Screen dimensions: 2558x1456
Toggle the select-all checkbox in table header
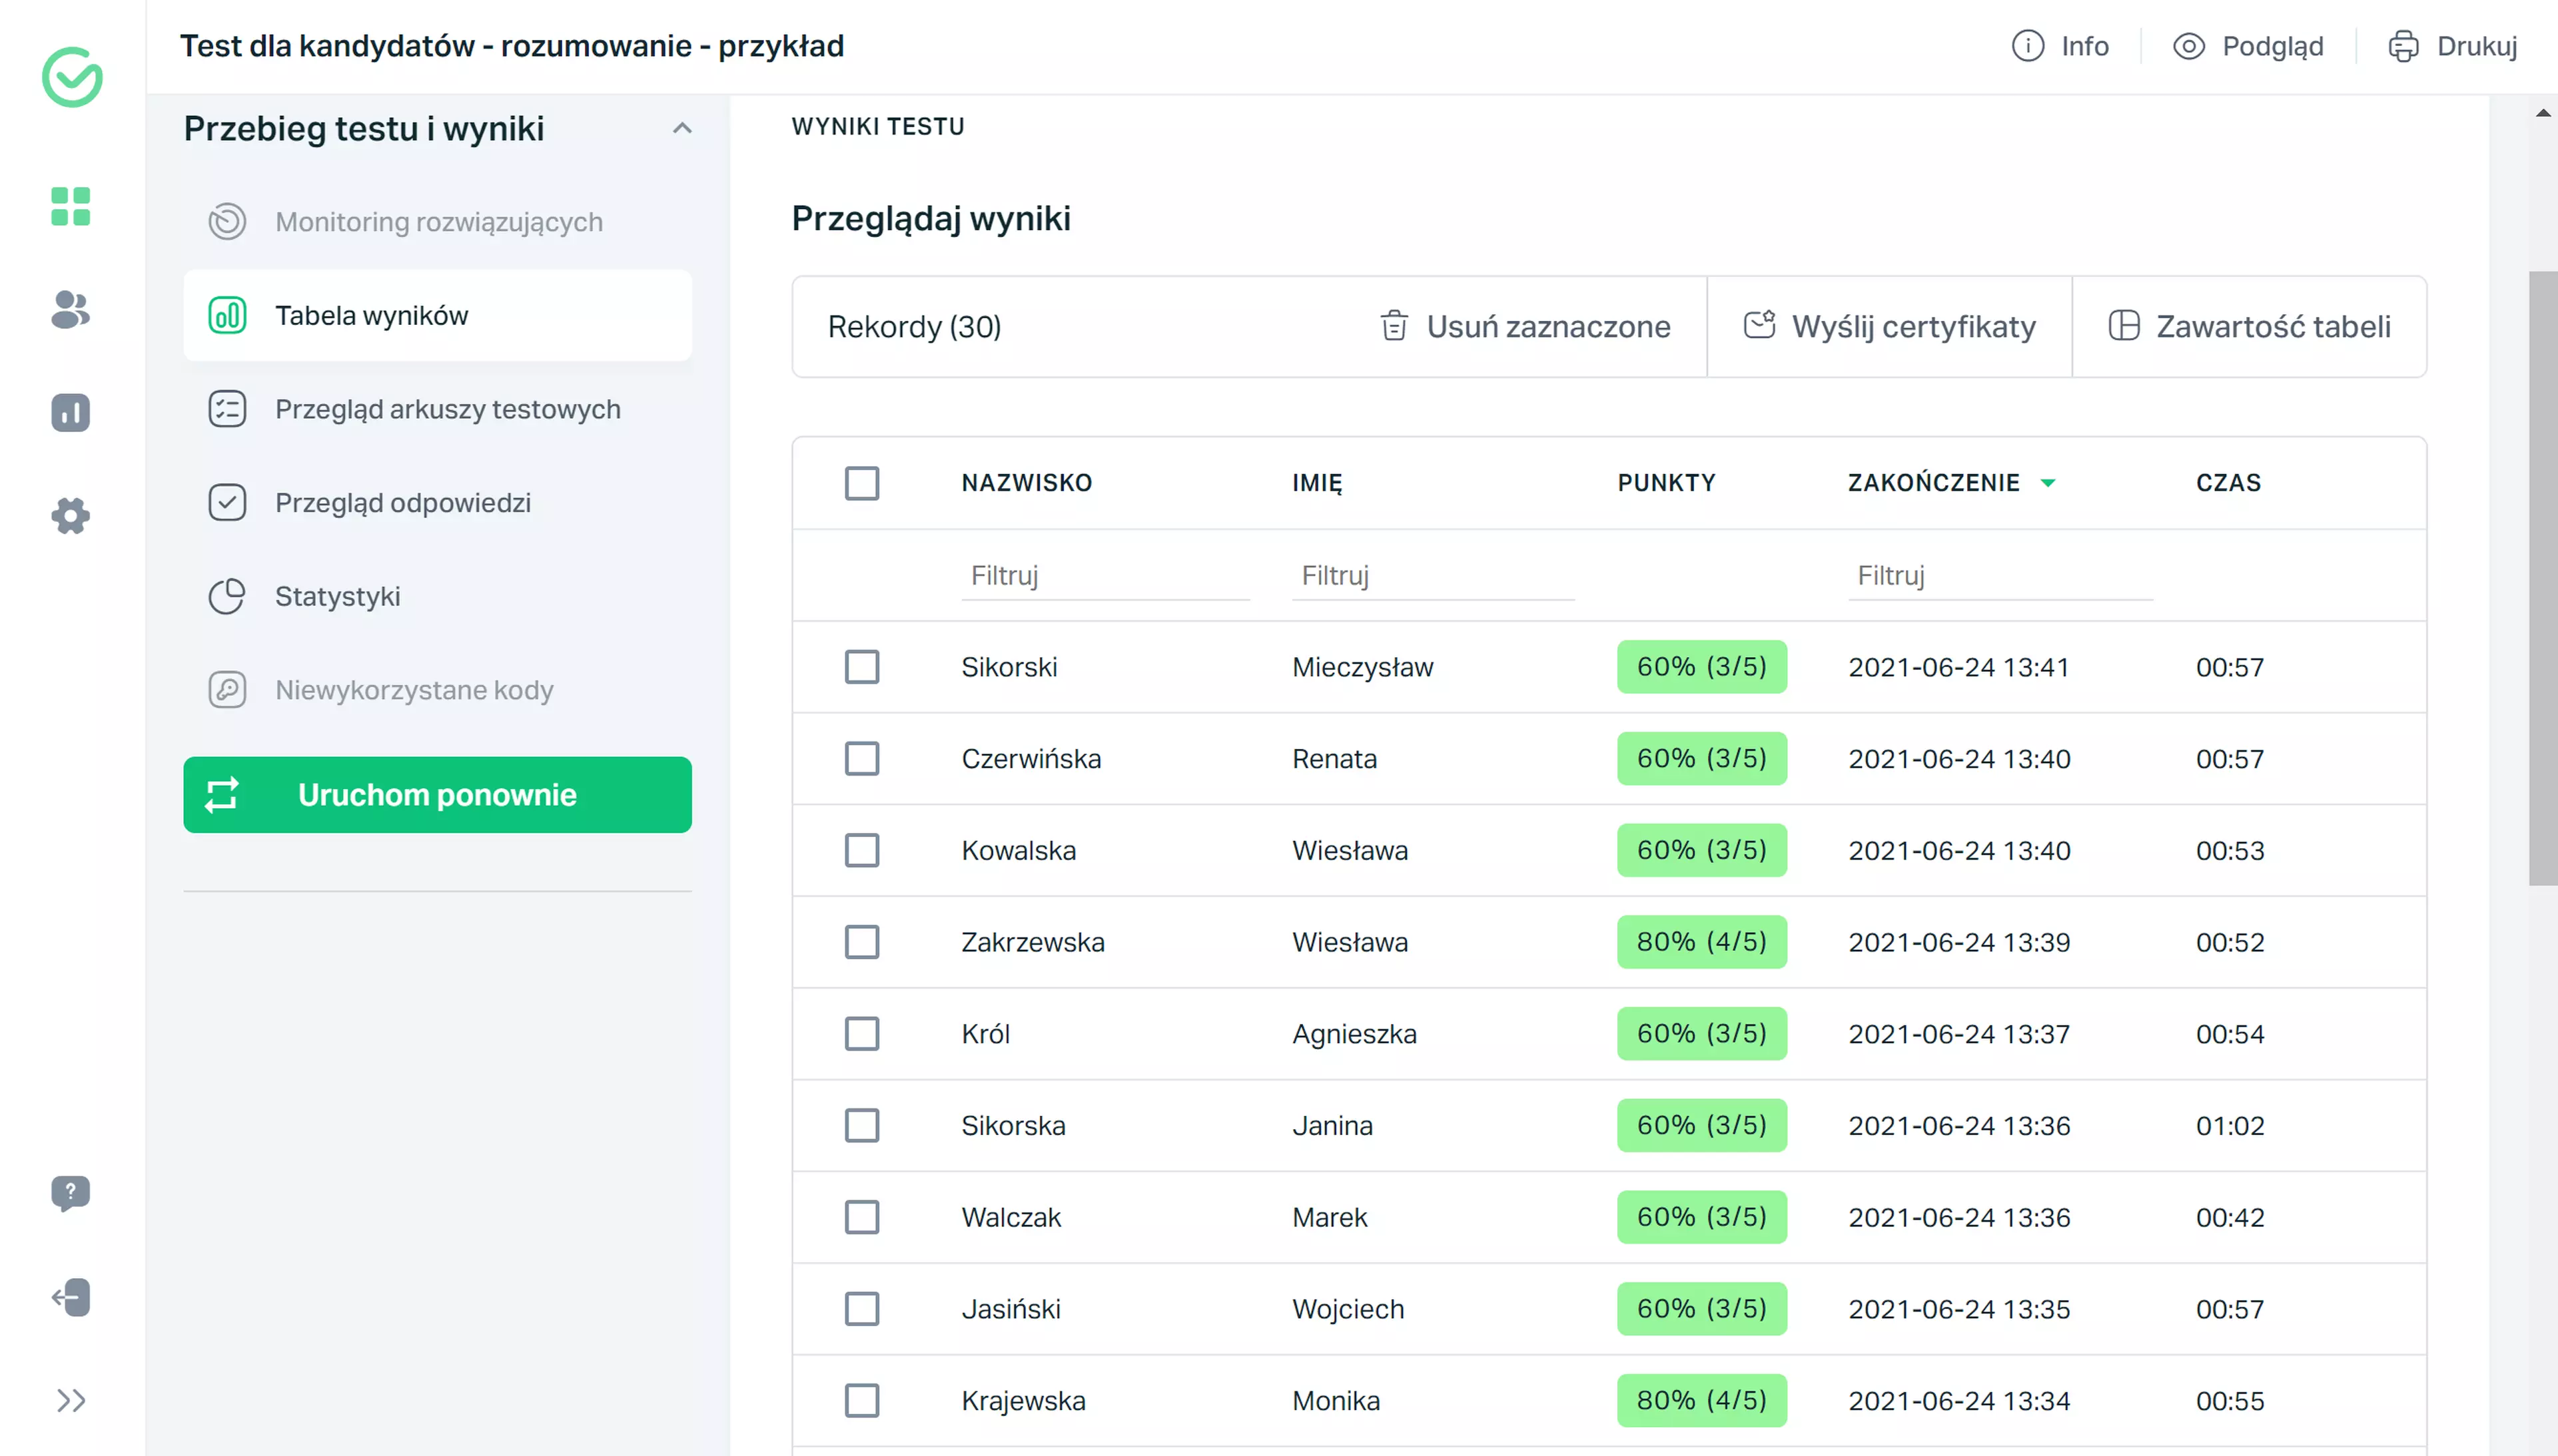(x=861, y=483)
